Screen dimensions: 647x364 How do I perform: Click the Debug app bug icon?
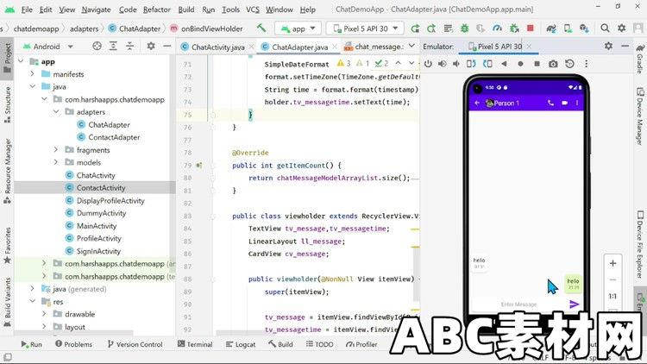pyautogui.click(x=465, y=28)
